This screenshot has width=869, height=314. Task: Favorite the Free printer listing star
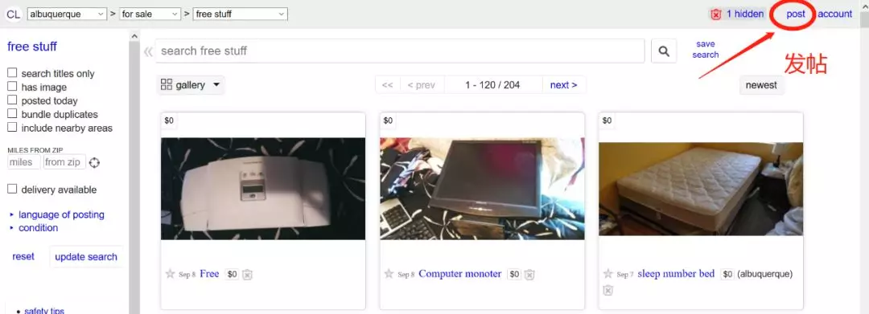click(x=170, y=274)
